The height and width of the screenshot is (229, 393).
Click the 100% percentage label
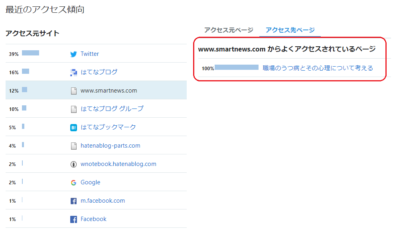tap(208, 68)
